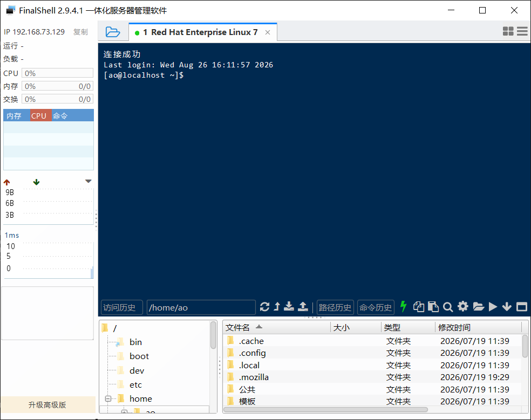Image resolution: width=531 pixels, height=420 pixels.
Task: Click the refresh directory icon
Action: [264, 307]
